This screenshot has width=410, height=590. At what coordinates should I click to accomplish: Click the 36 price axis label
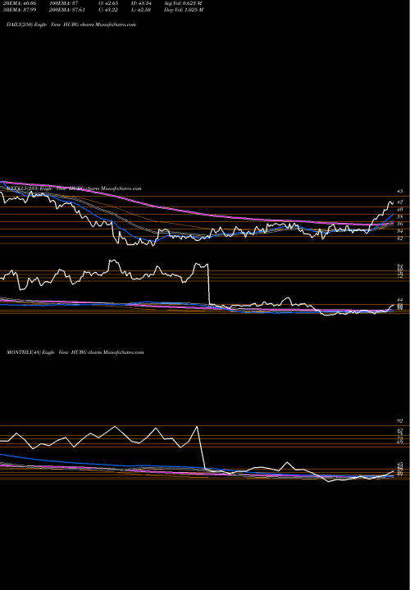click(x=400, y=224)
